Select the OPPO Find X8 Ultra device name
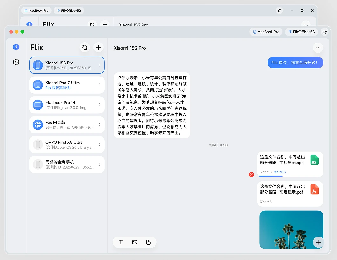Screen dimensions: 337x260 64,142
